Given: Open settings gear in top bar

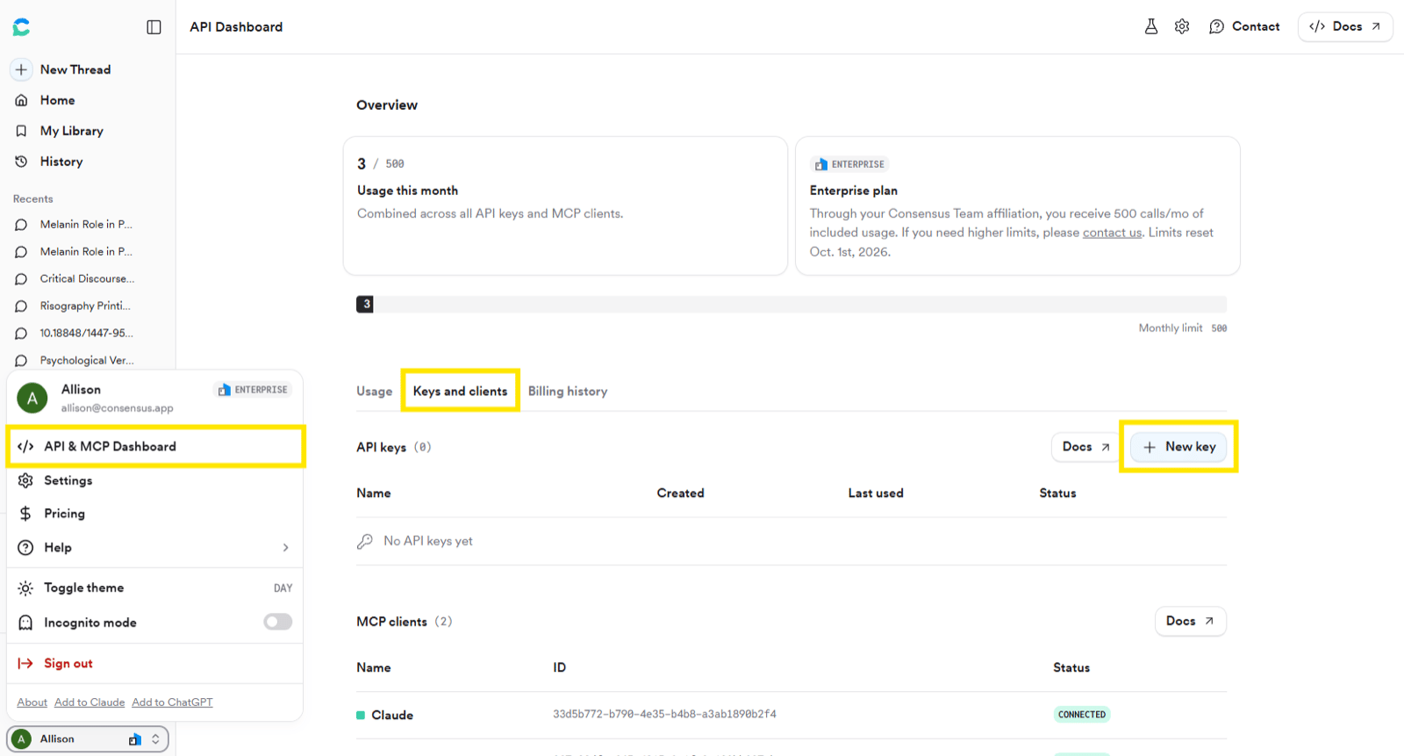Looking at the screenshot, I should [1182, 26].
